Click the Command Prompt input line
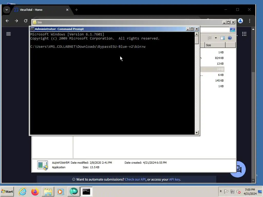263x197 pixels. (88, 47)
